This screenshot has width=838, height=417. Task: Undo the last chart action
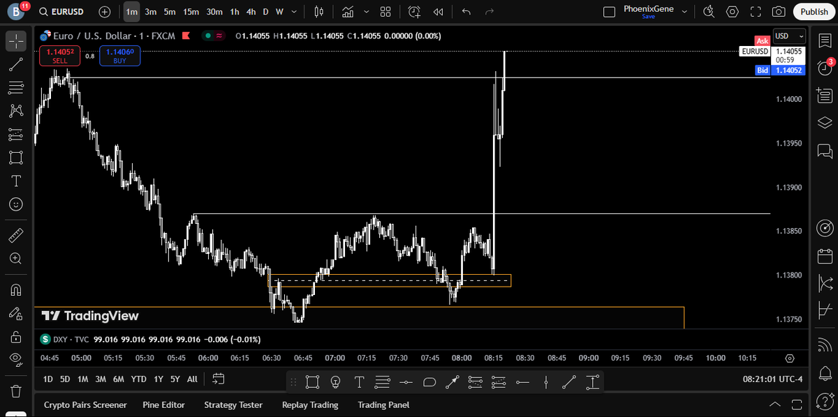(466, 12)
